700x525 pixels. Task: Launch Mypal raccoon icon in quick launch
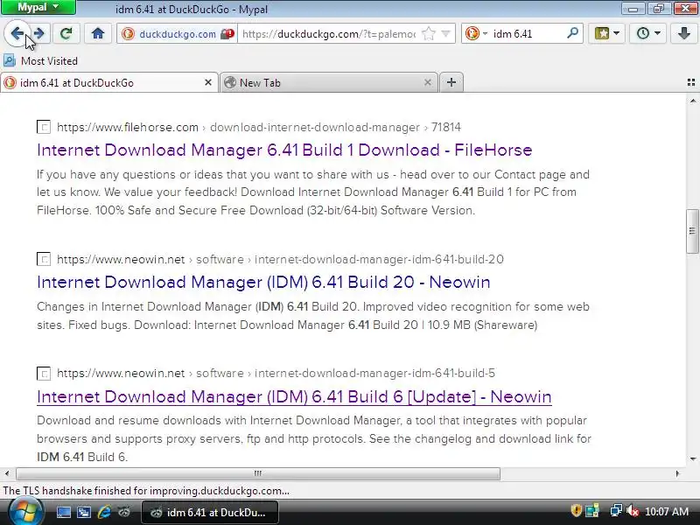[x=124, y=512]
